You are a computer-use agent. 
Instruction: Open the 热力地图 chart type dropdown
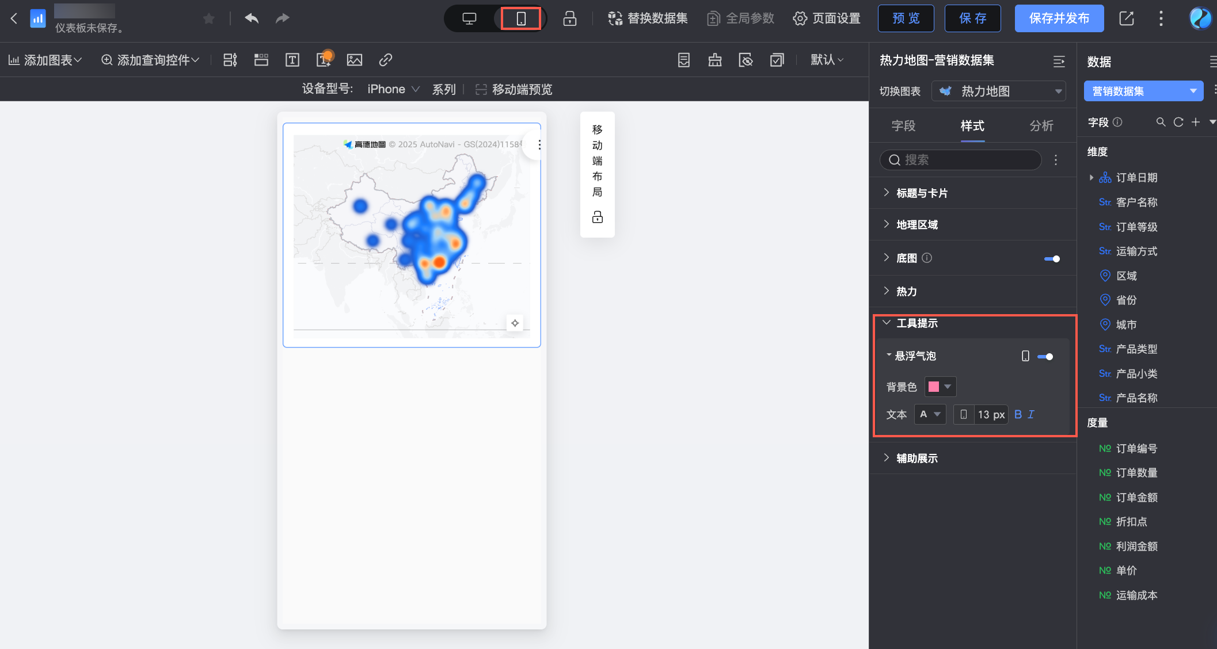click(999, 91)
